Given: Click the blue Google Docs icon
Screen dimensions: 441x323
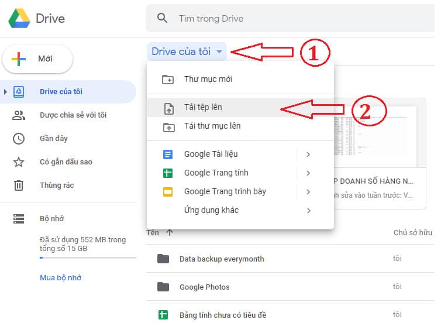Looking at the screenshot, I should tap(168, 154).
